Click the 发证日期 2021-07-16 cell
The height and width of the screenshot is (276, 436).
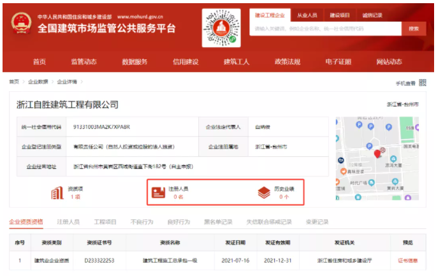(235, 261)
